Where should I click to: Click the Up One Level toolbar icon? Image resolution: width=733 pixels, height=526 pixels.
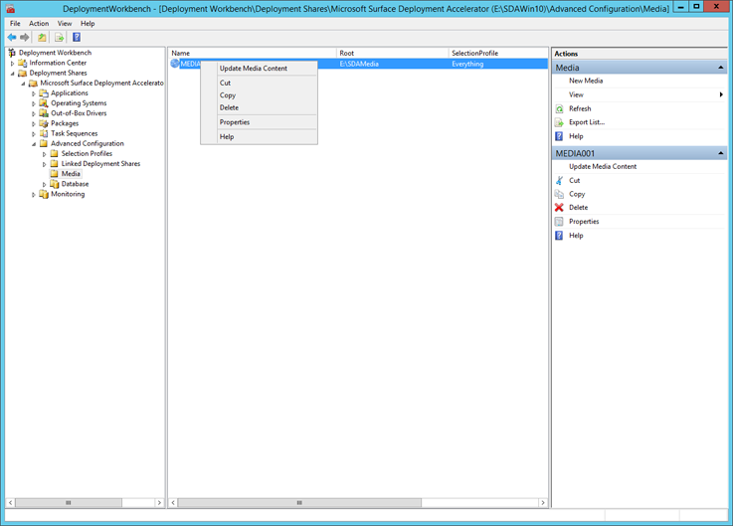pyautogui.click(x=42, y=38)
